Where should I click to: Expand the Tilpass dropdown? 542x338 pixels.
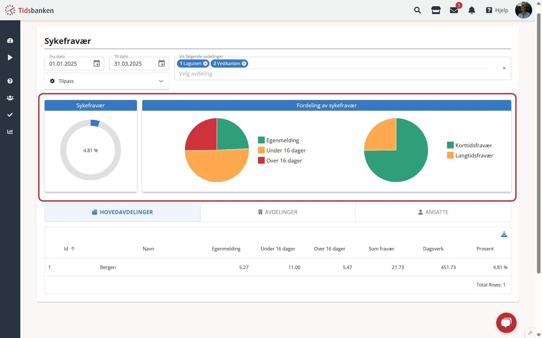(x=107, y=81)
